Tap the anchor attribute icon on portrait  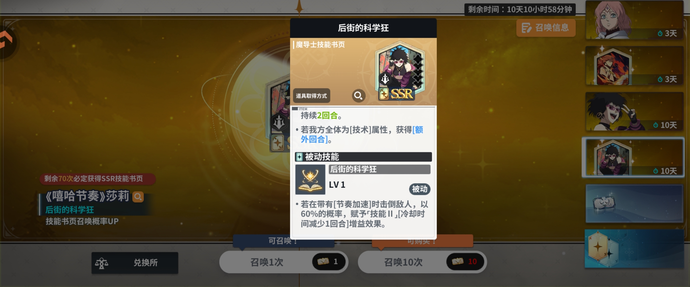coord(385,79)
